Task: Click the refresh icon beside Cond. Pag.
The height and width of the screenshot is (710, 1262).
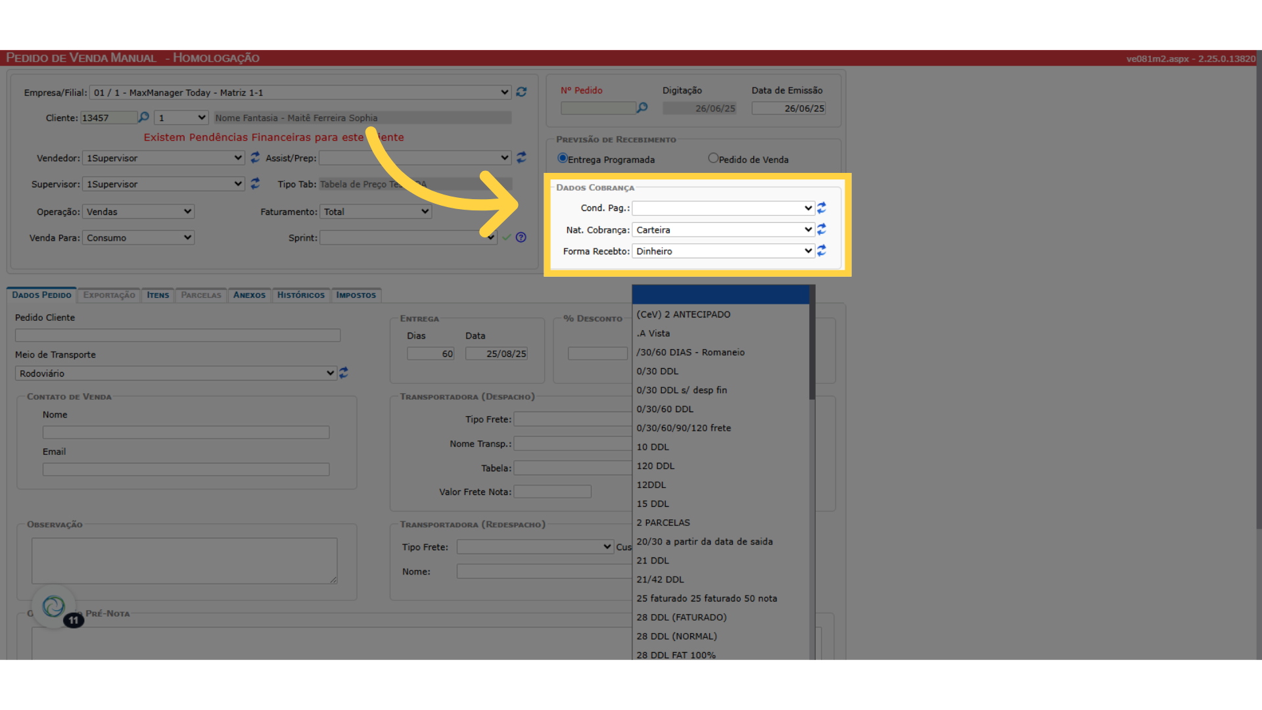Action: pyautogui.click(x=822, y=208)
